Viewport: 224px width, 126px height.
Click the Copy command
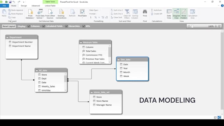point(12,17)
